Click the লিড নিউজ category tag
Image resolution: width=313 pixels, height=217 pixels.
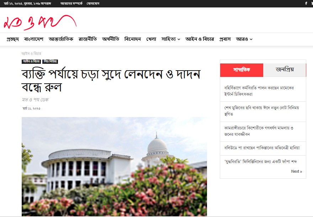click(x=50, y=61)
